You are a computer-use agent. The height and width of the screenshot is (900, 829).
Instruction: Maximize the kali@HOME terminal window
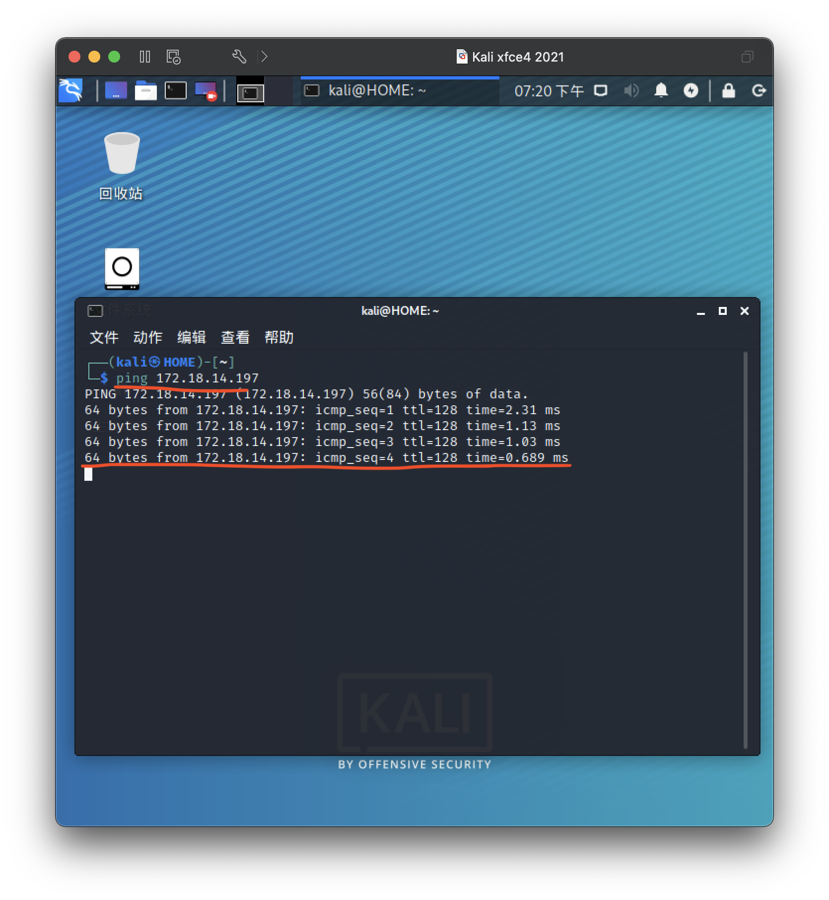(x=722, y=311)
